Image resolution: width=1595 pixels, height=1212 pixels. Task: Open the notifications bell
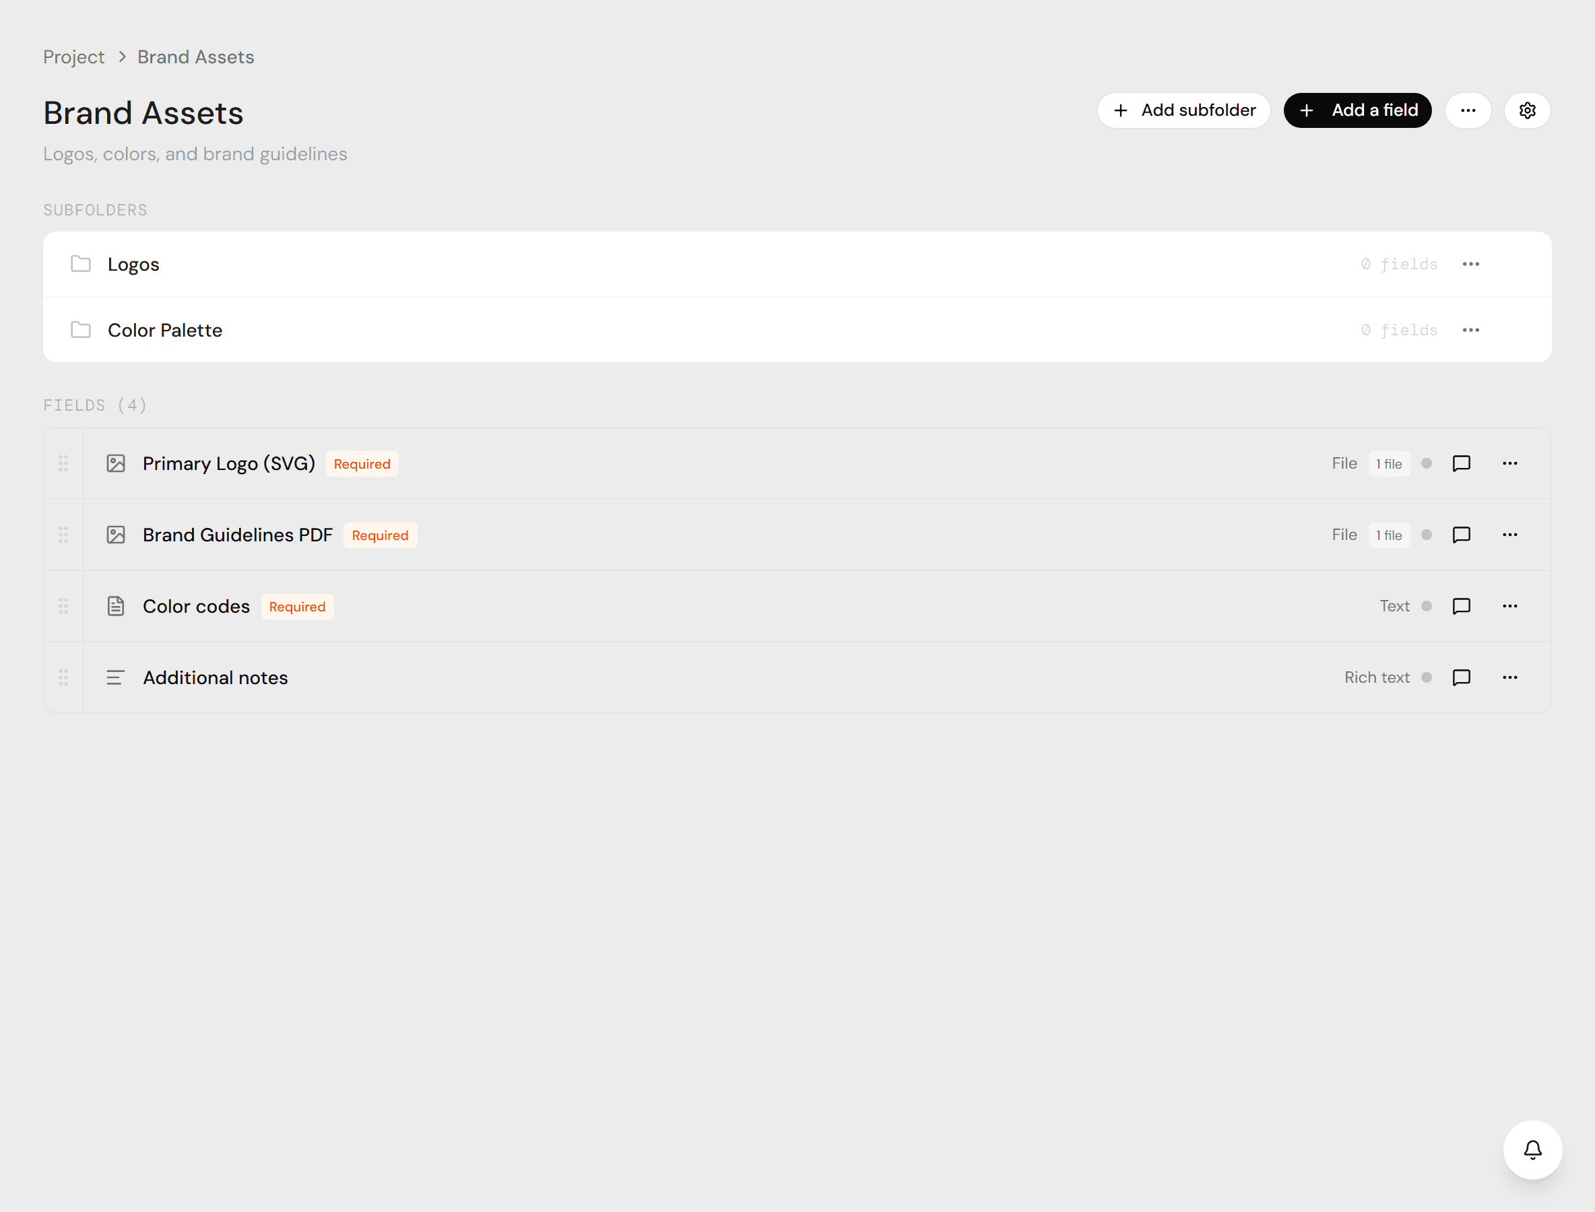[x=1532, y=1149]
